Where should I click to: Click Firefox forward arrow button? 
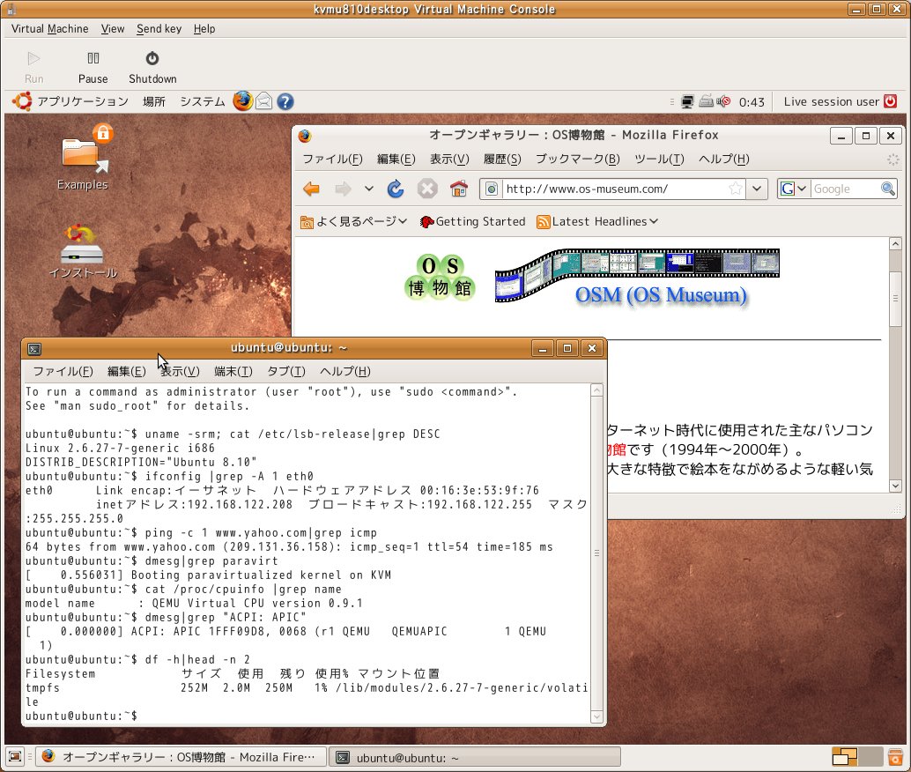(x=343, y=189)
